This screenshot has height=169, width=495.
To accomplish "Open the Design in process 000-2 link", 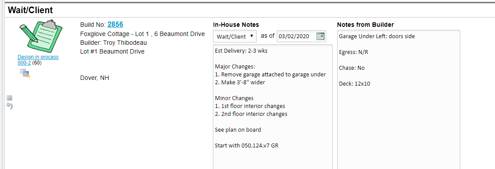I will 38,60.
